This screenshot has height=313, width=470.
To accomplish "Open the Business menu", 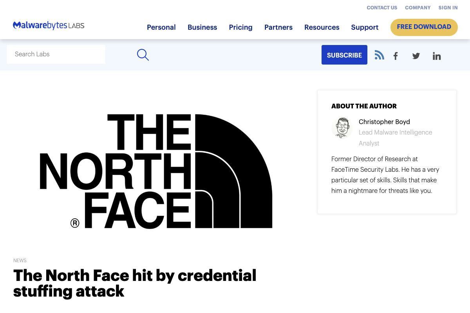I will tap(202, 27).
